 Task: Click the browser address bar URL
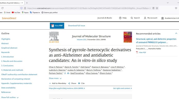(89, 8)
